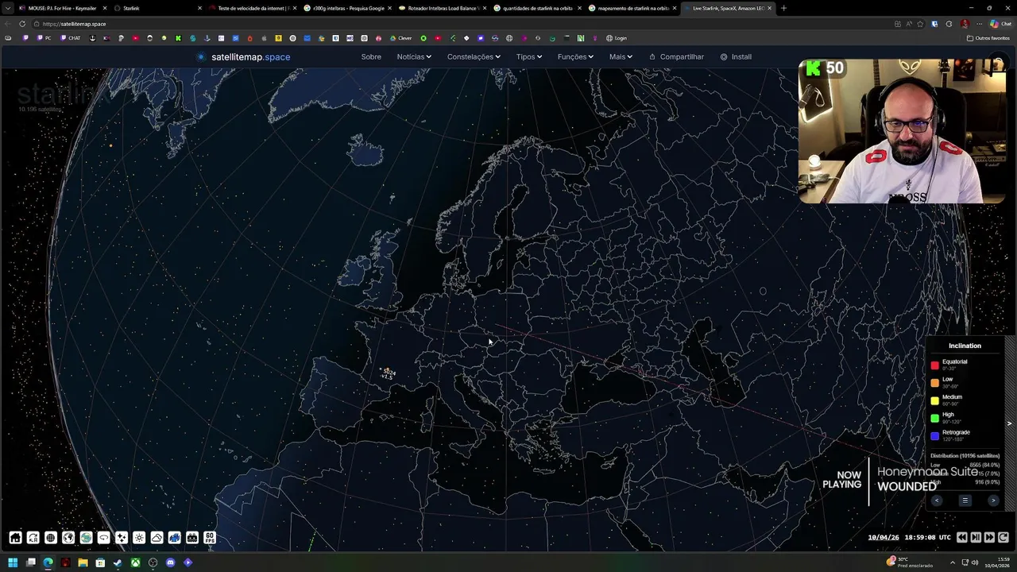Click the blue satellite model icon
Image resolution: width=1017 pixels, height=572 pixels.
click(x=175, y=538)
